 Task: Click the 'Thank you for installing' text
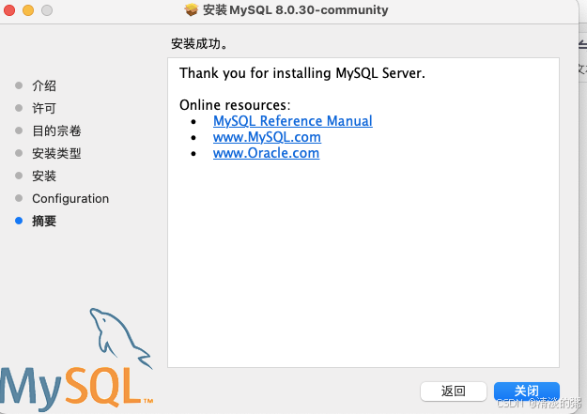coord(255,73)
